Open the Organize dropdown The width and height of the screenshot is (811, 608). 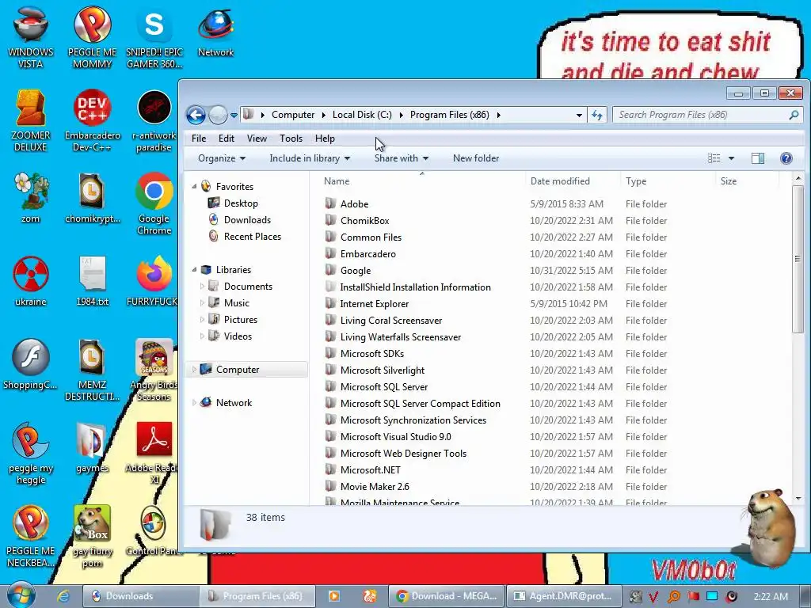(x=222, y=158)
